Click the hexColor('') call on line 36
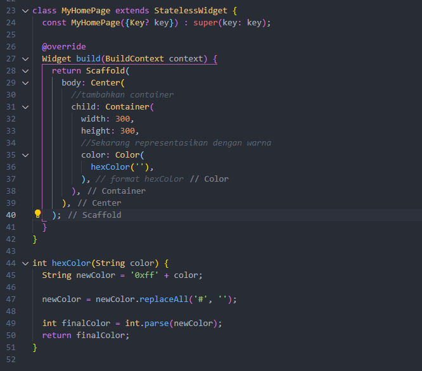The height and width of the screenshot is (371, 422). (x=120, y=167)
